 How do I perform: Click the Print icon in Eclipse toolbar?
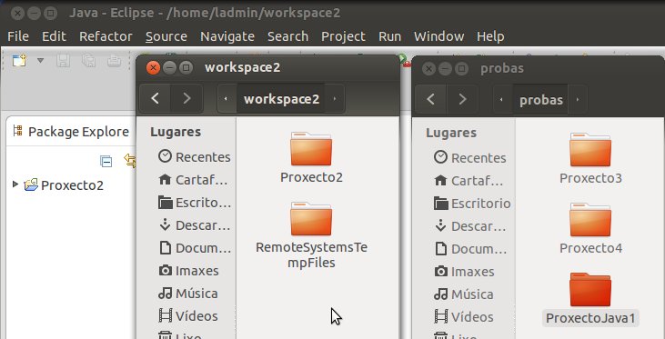114,61
